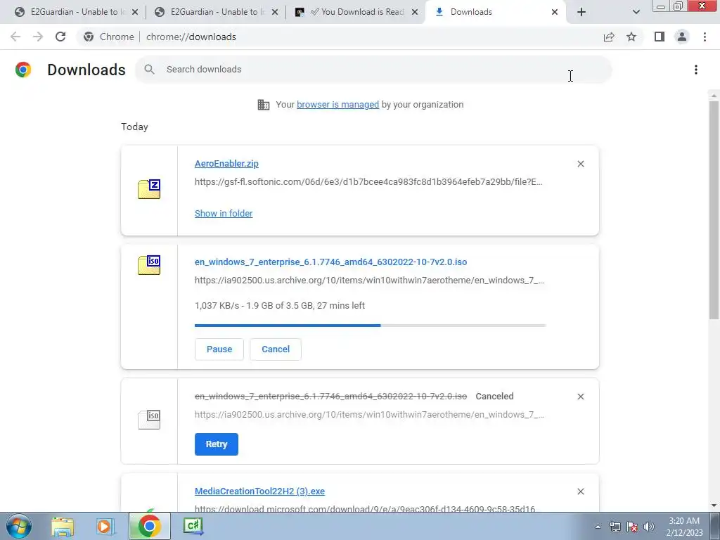Image resolution: width=720 pixels, height=540 pixels.
Task: Click the archive.org URL of active ISO download
Action: (x=369, y=281)
